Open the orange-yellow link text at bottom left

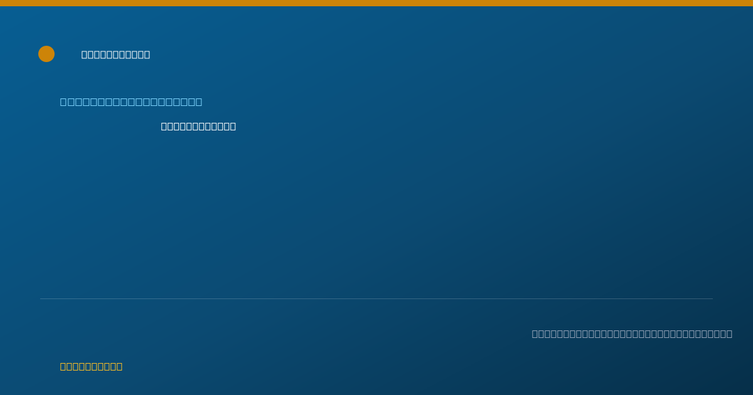pyautogui.click(x=91, y=366)
